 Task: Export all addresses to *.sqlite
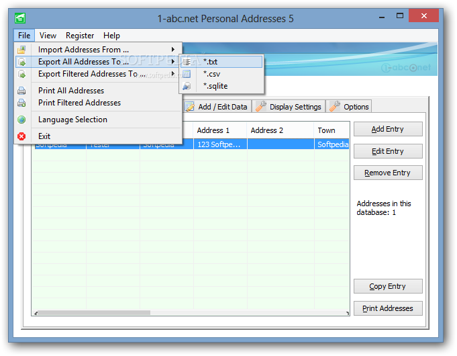[221, 87]
